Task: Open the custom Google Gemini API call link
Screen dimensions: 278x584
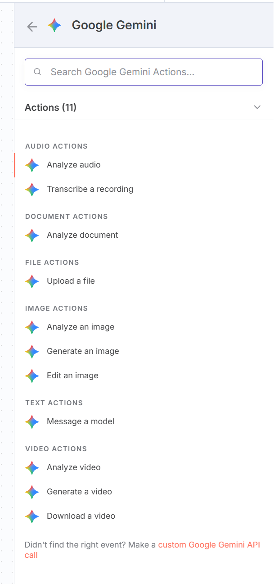Action: pos(209,545)
